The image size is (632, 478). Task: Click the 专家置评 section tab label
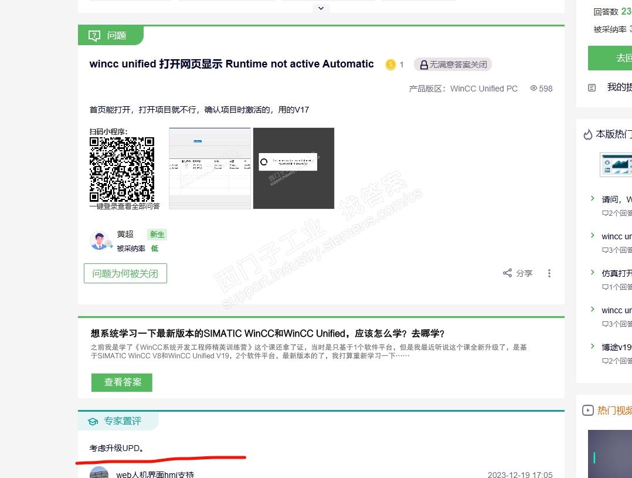[123, 421]
